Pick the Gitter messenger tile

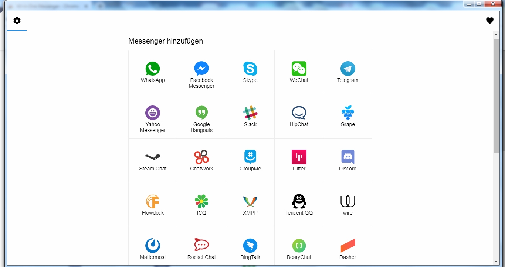[299, 160]
